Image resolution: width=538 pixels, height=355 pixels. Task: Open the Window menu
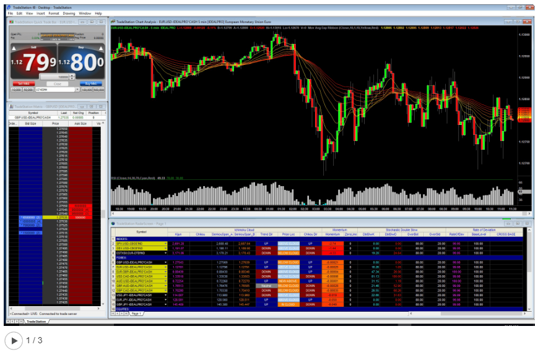pos(84,14)
